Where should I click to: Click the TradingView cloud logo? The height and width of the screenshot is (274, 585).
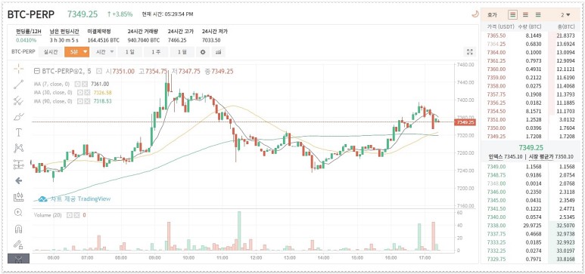pyautogui.click(x=43, y=199)
